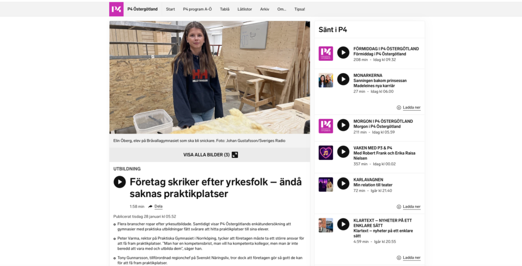Play Förmiddag i P4 Östergötland episode
Viewport: 522px width, 266px height.
pos(343,52)
